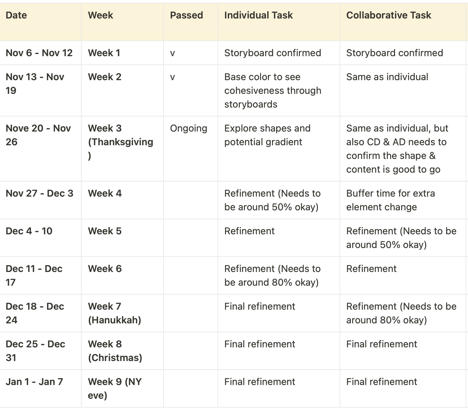Click the Base color to see cohesiveness cell
Image resolution: width=468 pixels, height=409 pixels.
pyautogui.click(x=279, y=90)
